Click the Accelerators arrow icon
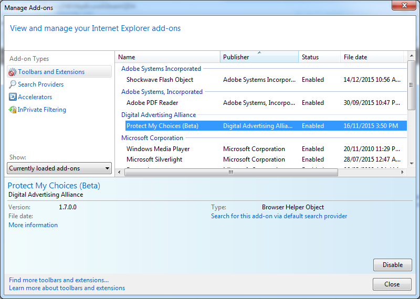 click(x=13, y=97)
